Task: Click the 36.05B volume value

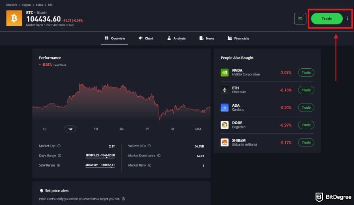Action: (199, 146)
